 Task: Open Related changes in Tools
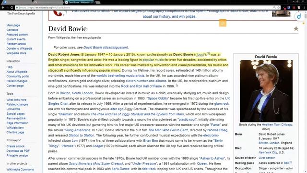click(x=17, y=104)
